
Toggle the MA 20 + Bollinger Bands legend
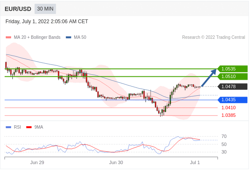[33, 37]
